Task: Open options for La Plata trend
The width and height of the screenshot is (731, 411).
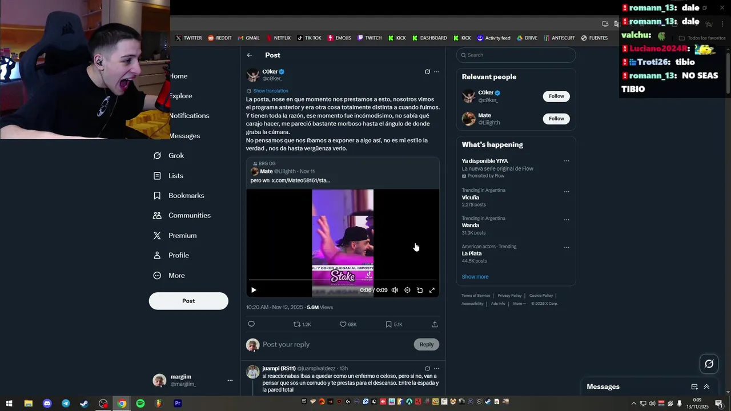Action: coord(567,248)
